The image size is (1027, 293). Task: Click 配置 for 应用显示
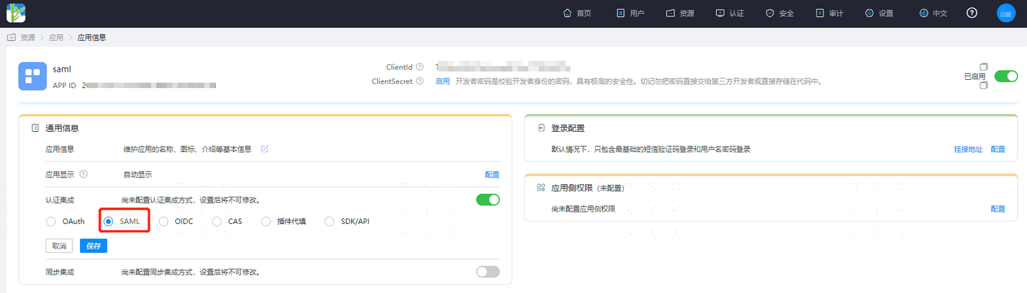tap(492, 174)
